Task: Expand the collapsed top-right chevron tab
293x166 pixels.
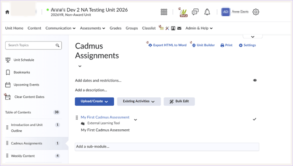Action: point(253,37)
